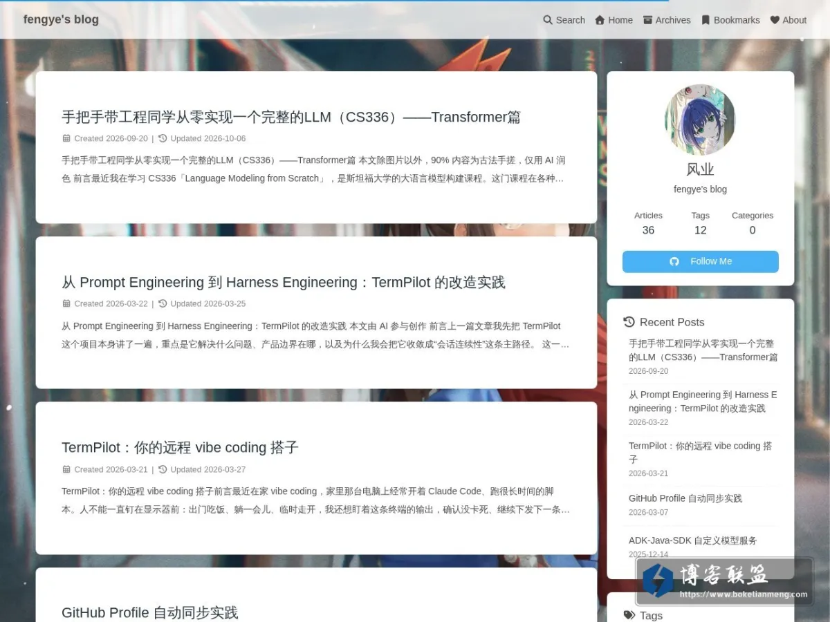Click updated icon beside Updated 2026-03-27
Viewport: 830px width, 622px height.
(163, 469)
